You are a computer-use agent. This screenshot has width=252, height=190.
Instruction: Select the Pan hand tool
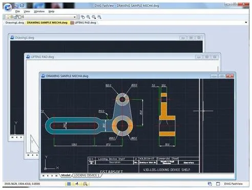click(83, 17)
